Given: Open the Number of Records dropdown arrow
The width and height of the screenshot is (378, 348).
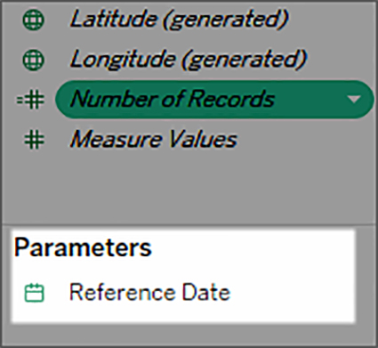Looking at the screenshot, I should 354,100.
